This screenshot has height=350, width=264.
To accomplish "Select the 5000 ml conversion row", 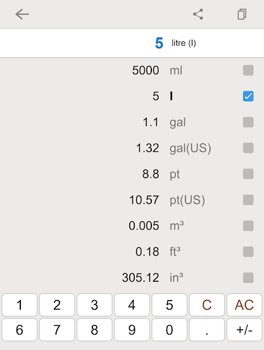I will (132, 70).
